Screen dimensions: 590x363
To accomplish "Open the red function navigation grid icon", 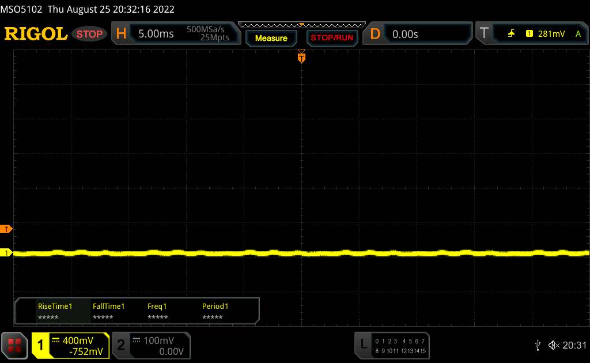I will point(14,345).
